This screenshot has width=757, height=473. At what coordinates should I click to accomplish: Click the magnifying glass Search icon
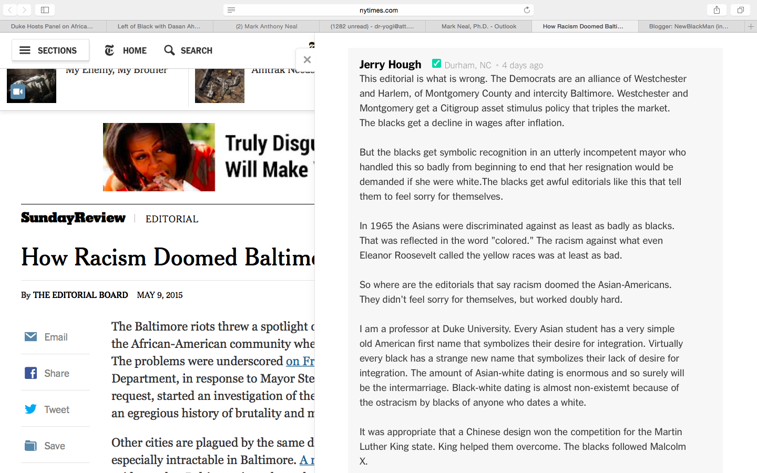point(169,50)
